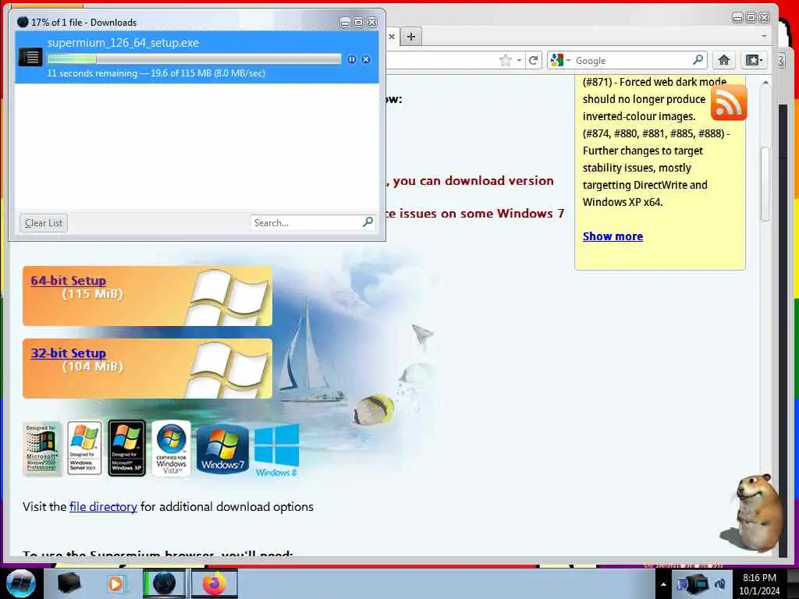Select the supermium_126_64_setup.exe file name
Image resolution: width=799 pixels, height=599 pixels.
[x=123, y=43]
